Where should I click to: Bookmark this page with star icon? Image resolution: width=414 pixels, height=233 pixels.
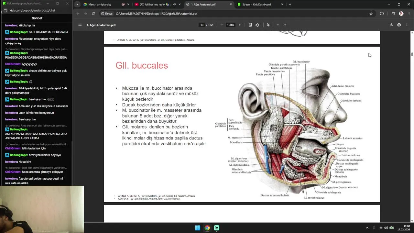click(x=371, y=14)
